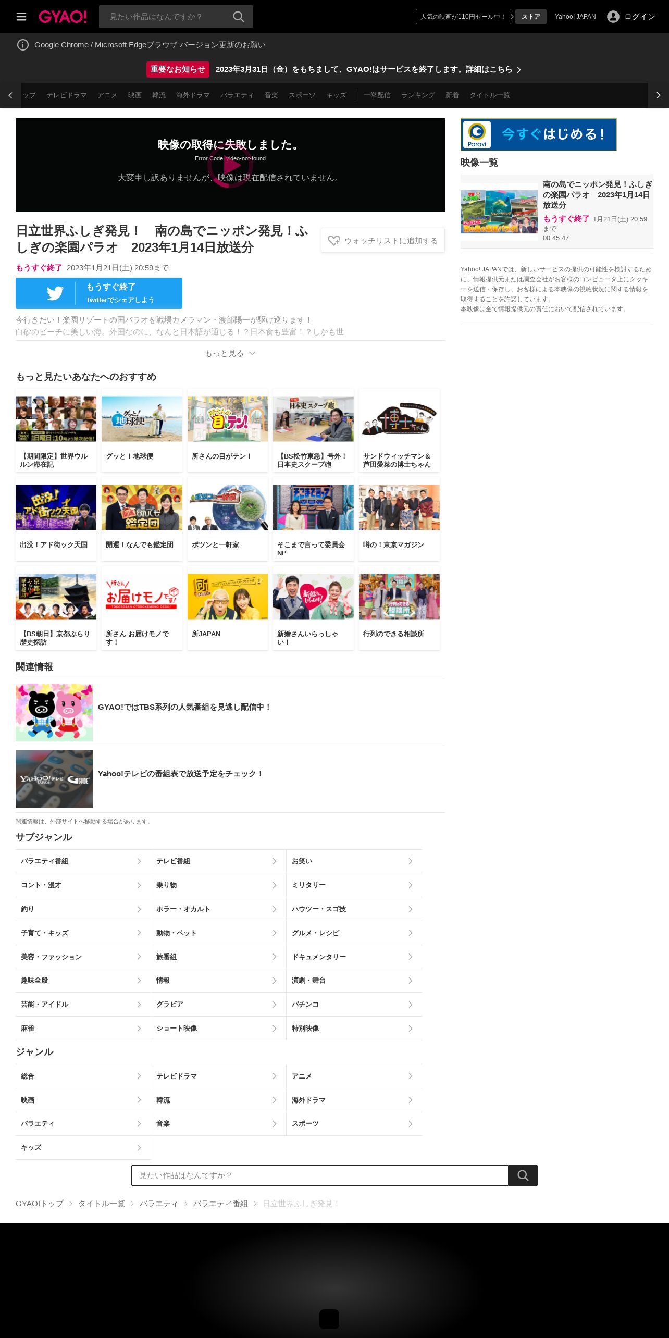Open ポツンと一軒家 thumbnail

[228, 507]
